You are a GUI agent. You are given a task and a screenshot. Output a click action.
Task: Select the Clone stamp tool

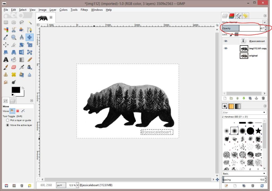click(x=6, y=75)
